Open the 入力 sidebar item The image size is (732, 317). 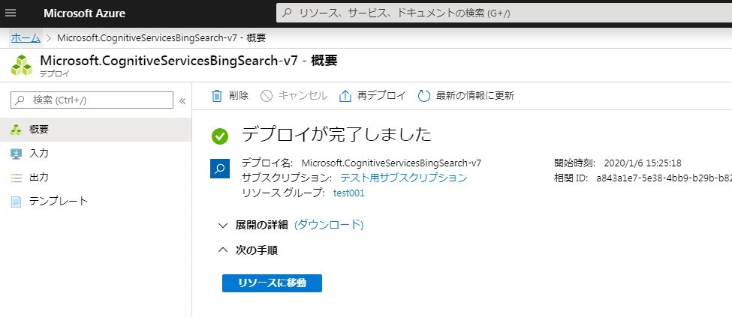95,154
